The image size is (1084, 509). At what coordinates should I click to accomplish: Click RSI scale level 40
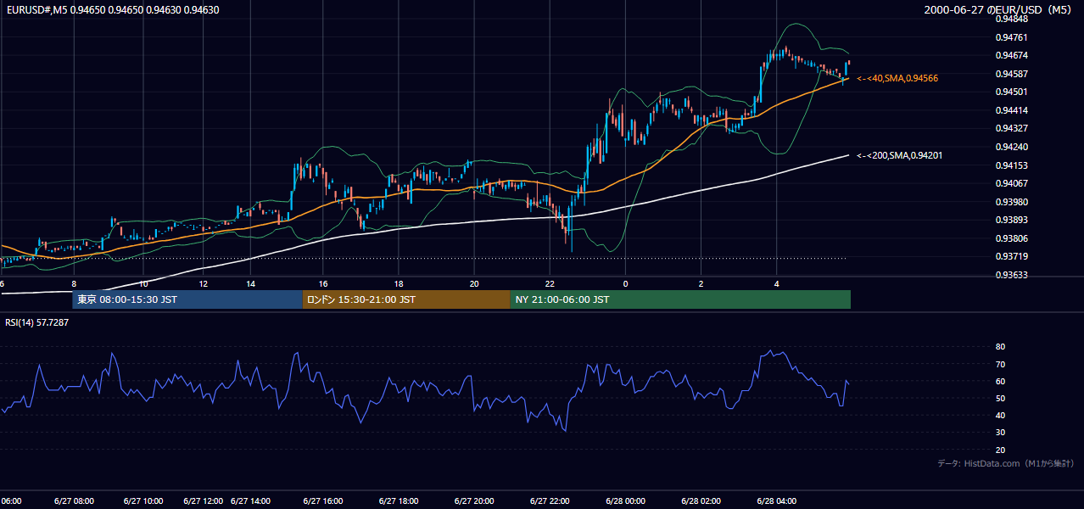(1000, 416)
